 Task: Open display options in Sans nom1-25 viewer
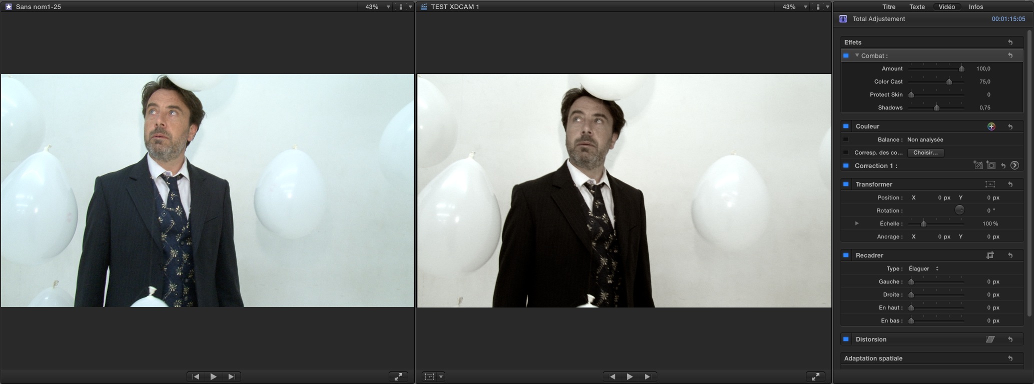pos(405,7)
